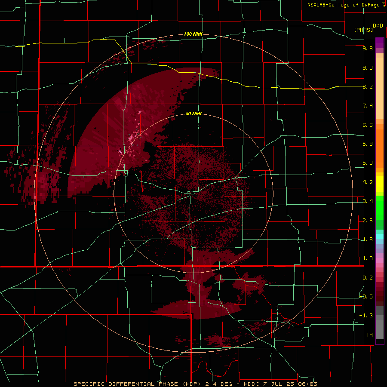Click the 06:03 timestamp in the caption
387x387 pixels.
307,384
